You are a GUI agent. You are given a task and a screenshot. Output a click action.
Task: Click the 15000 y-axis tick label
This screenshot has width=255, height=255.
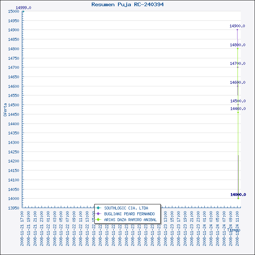[13, 11]
